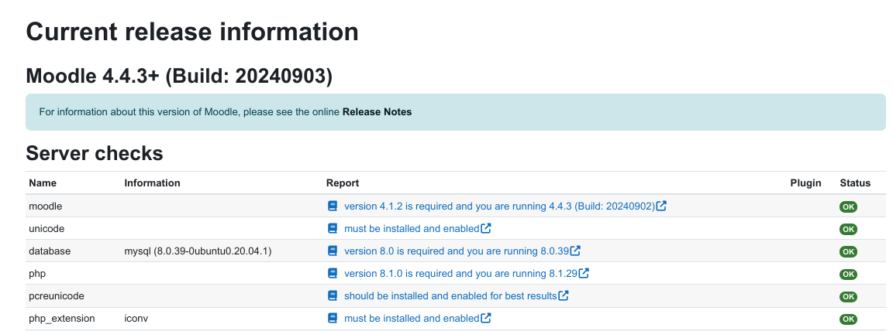
Task: Click the book icon in the moodle row
Action: point(333,206)
